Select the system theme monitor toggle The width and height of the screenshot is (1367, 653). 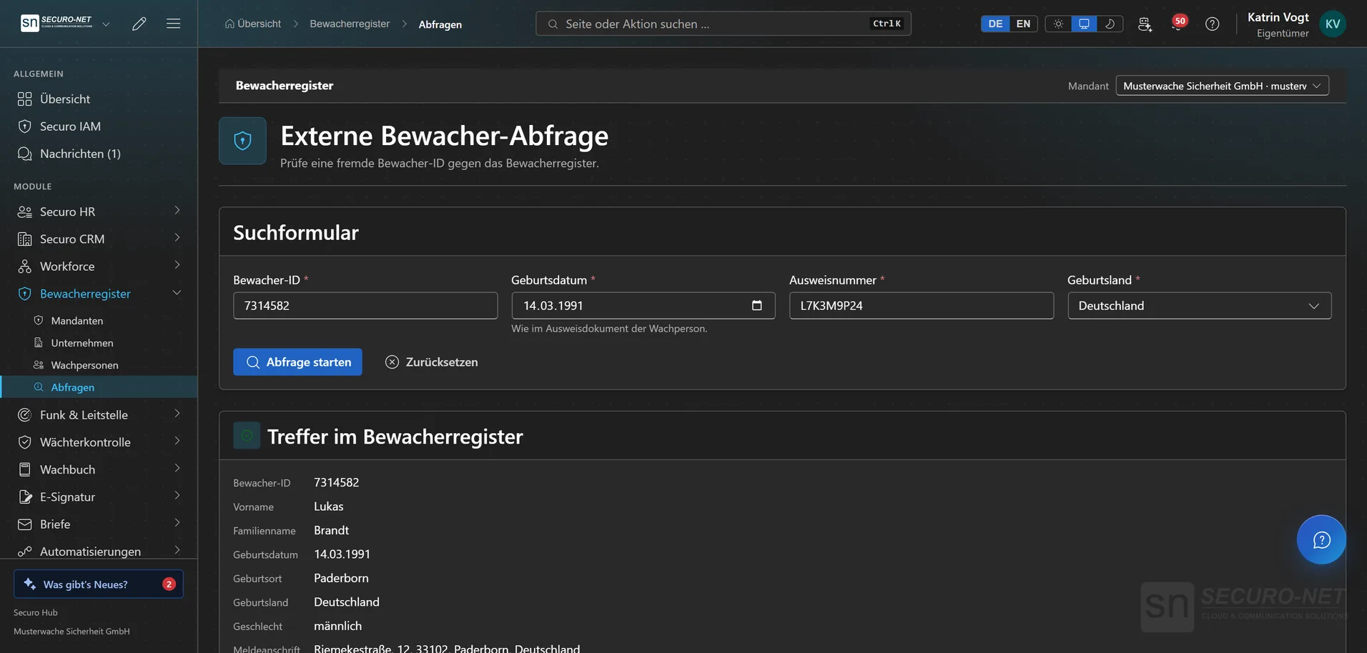pos(1084,24)
